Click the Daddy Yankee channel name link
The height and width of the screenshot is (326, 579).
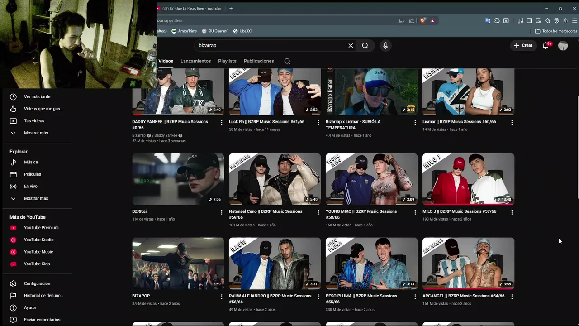click(x=166, y=135)
